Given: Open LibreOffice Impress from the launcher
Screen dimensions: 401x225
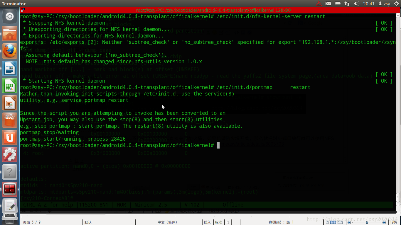Looking at the screenshot, I should click(x=10, y=103).
